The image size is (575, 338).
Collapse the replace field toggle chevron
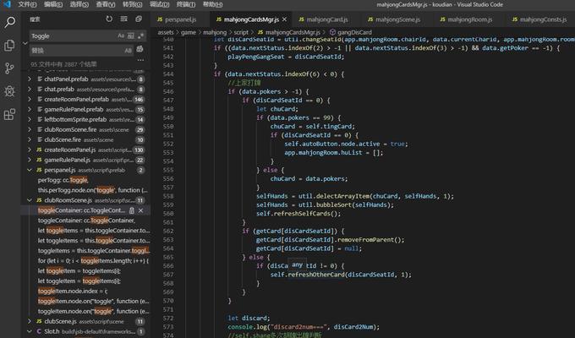[24, 43]
